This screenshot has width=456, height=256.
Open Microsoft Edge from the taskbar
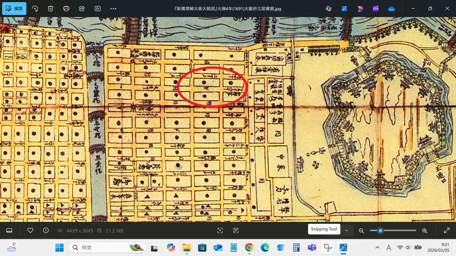point(265,248)
